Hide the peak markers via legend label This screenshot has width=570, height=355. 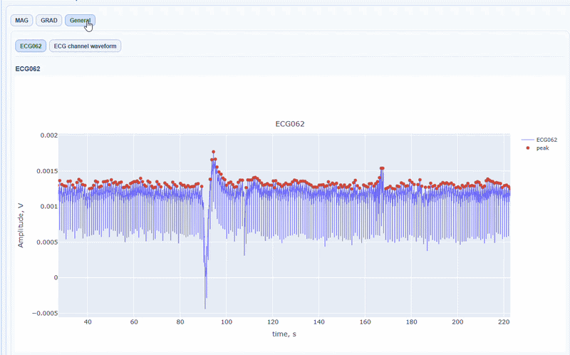pos(543,148)
